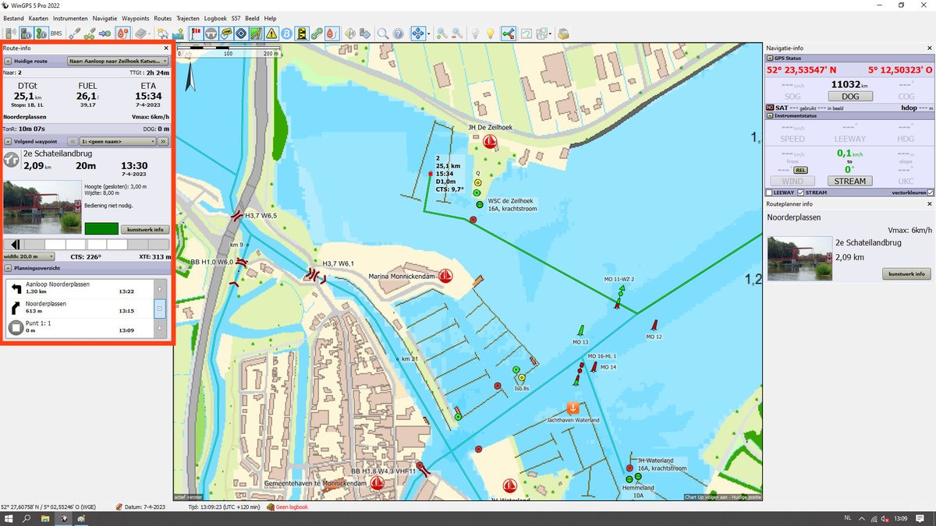
Task: Click the traffic-light lock toolbar icon
Action: click(301, 34)
